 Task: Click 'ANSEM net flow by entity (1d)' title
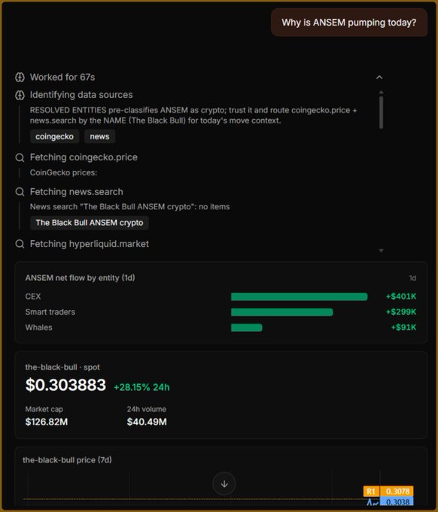(80, 278)
